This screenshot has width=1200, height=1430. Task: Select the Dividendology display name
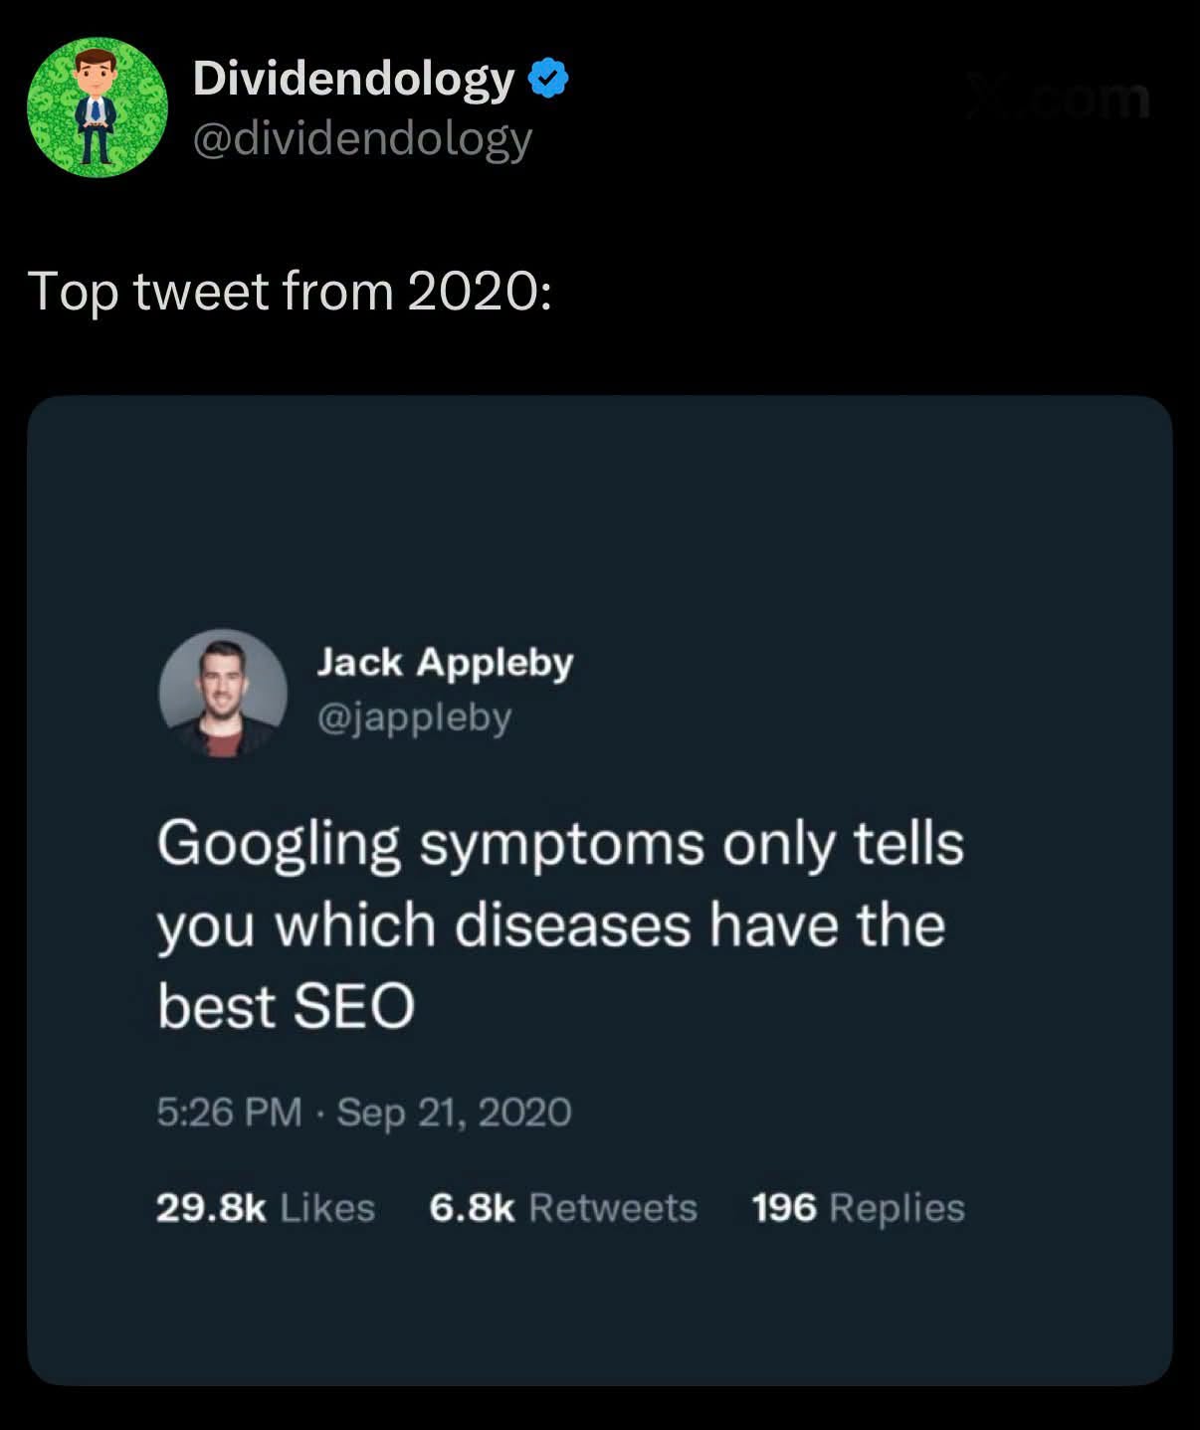point(353,79)
